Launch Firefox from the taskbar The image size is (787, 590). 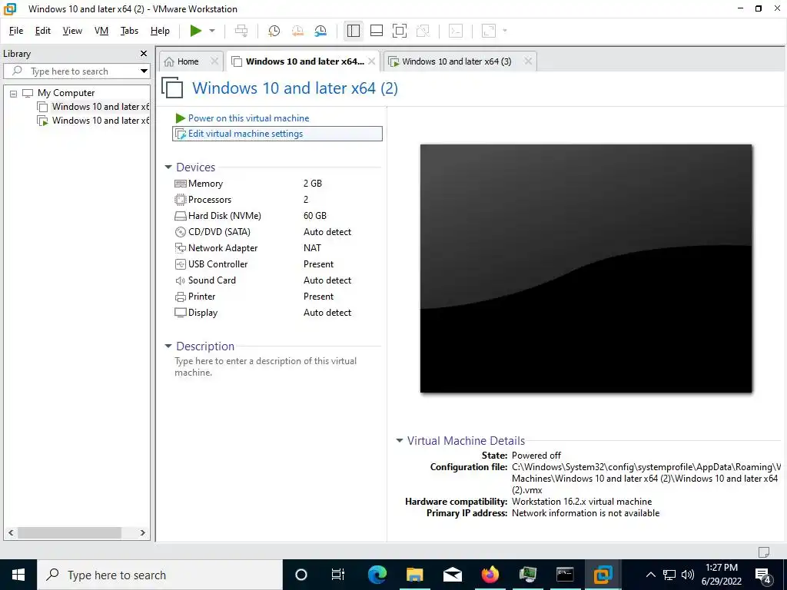pyautogui.click(x=490, y=575)
